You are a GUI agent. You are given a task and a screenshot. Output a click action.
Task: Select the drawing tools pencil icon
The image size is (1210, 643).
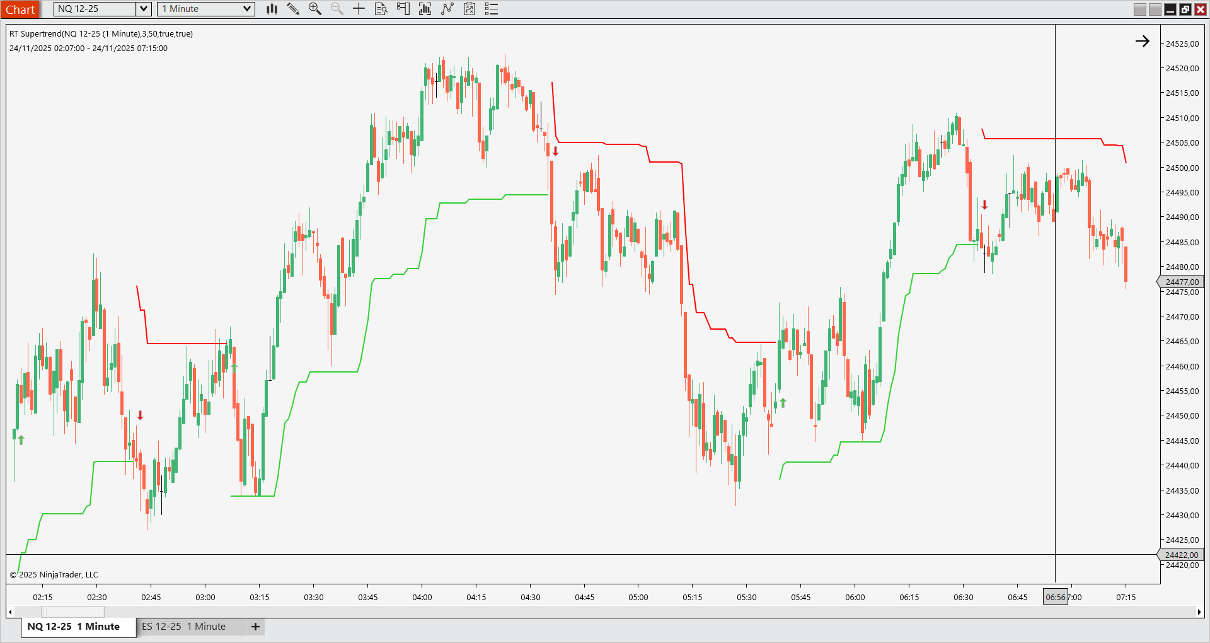point(293,9)
